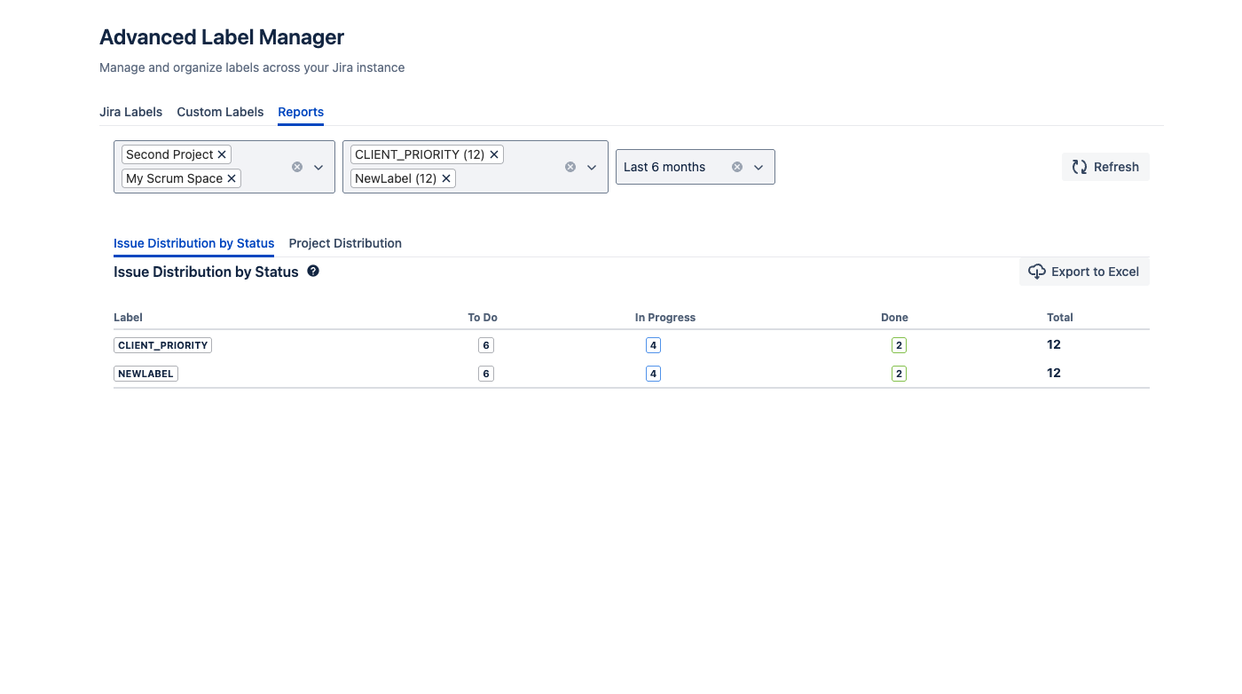Expand the project selector dropdown
1242x694 pixels.
pos(318,167)
